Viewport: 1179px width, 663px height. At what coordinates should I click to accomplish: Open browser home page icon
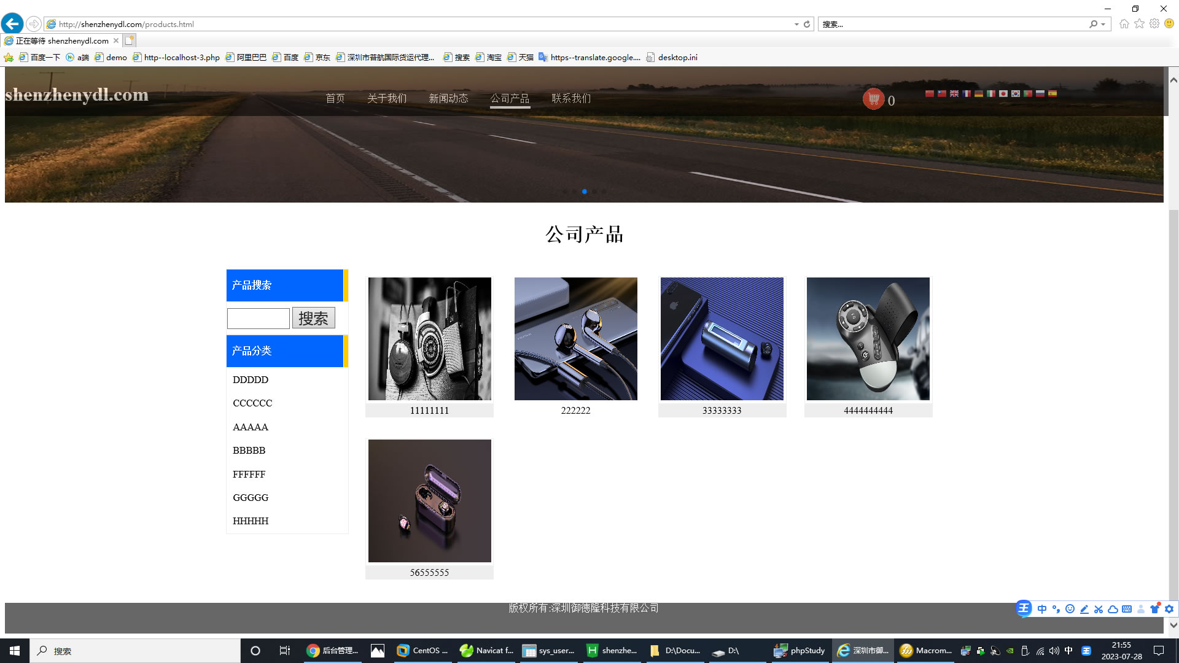tap(1124, 24)
